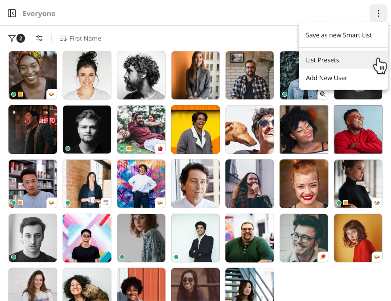This screenshot has height=301, width=391.
Task: Click butter badge on graffiti mural card
Action: coord(160,202)
